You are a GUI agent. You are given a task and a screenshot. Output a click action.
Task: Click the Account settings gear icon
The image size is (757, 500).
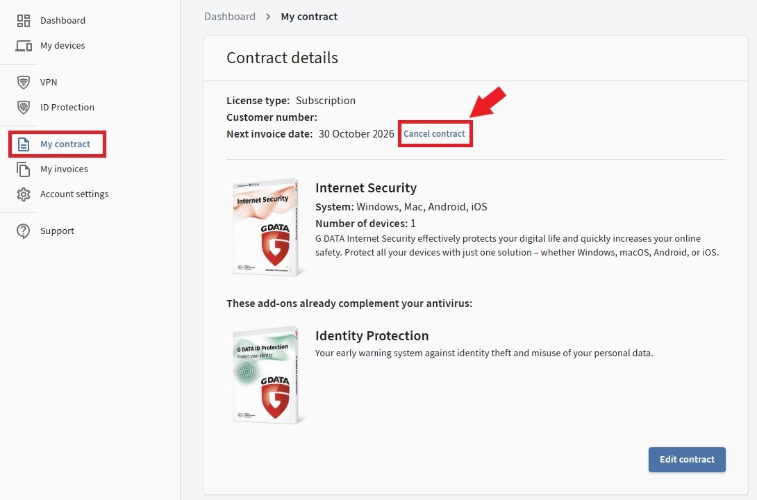pos(24,194)
